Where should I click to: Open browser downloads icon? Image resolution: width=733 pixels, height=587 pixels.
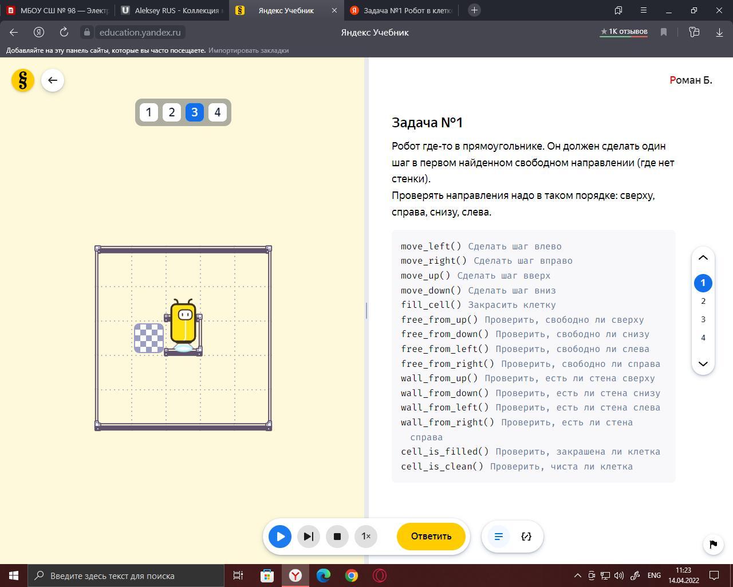pos(719,32)
